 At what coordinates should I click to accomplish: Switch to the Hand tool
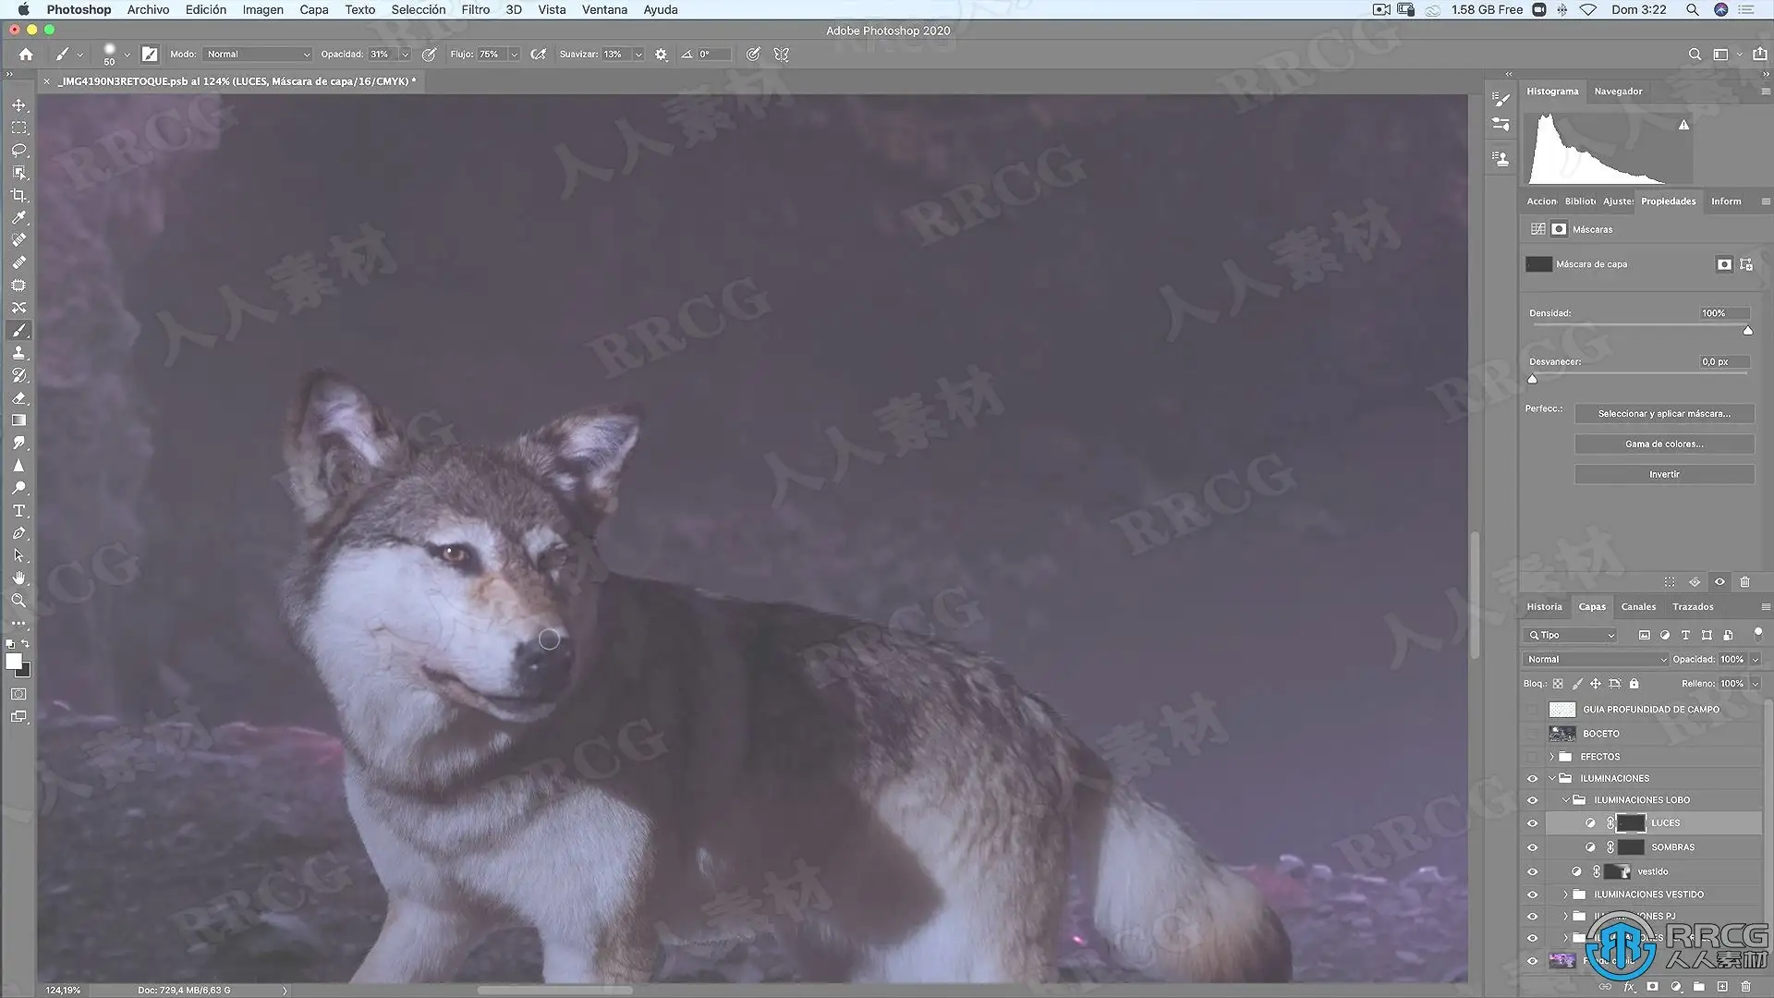[x=18, y=578]
